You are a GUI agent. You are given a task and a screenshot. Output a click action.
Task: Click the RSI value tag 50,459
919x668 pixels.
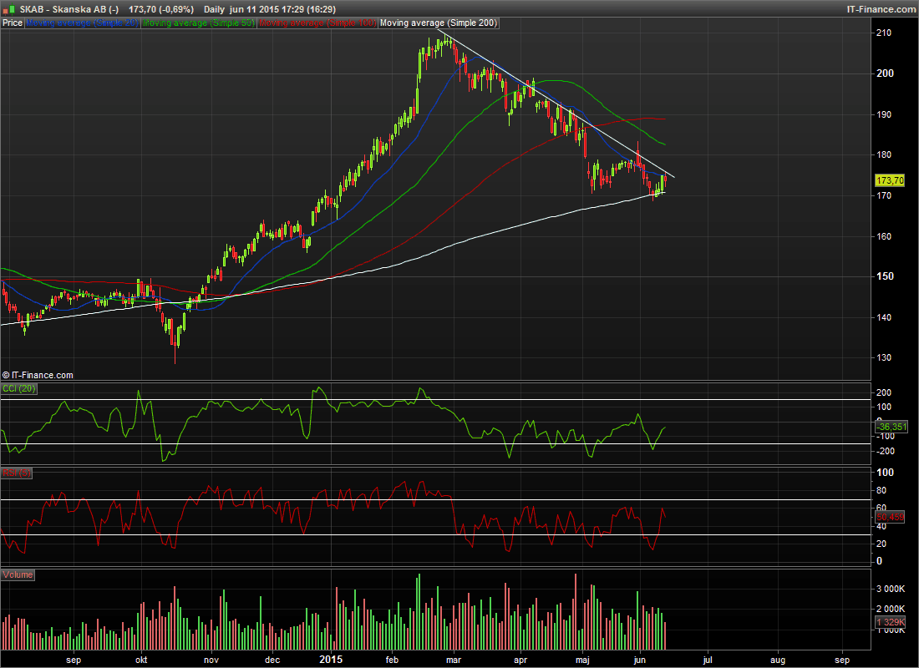click(x=890, y=518)
